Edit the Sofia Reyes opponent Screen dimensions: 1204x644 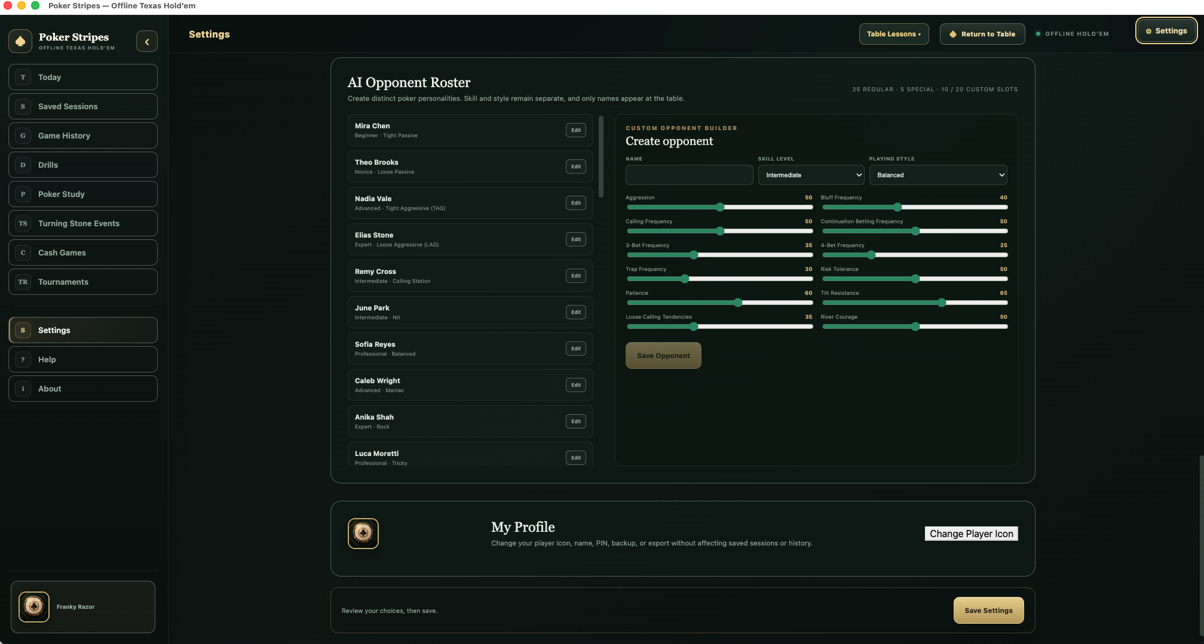(576, 349)
